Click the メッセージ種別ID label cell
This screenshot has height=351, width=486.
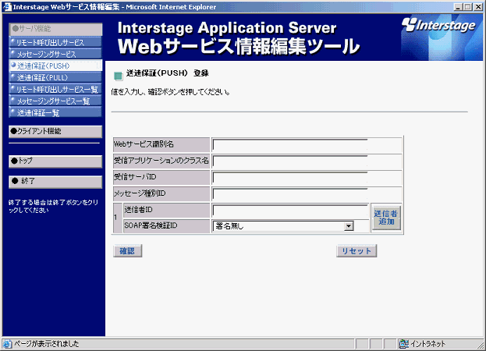[x=161, y=194]
